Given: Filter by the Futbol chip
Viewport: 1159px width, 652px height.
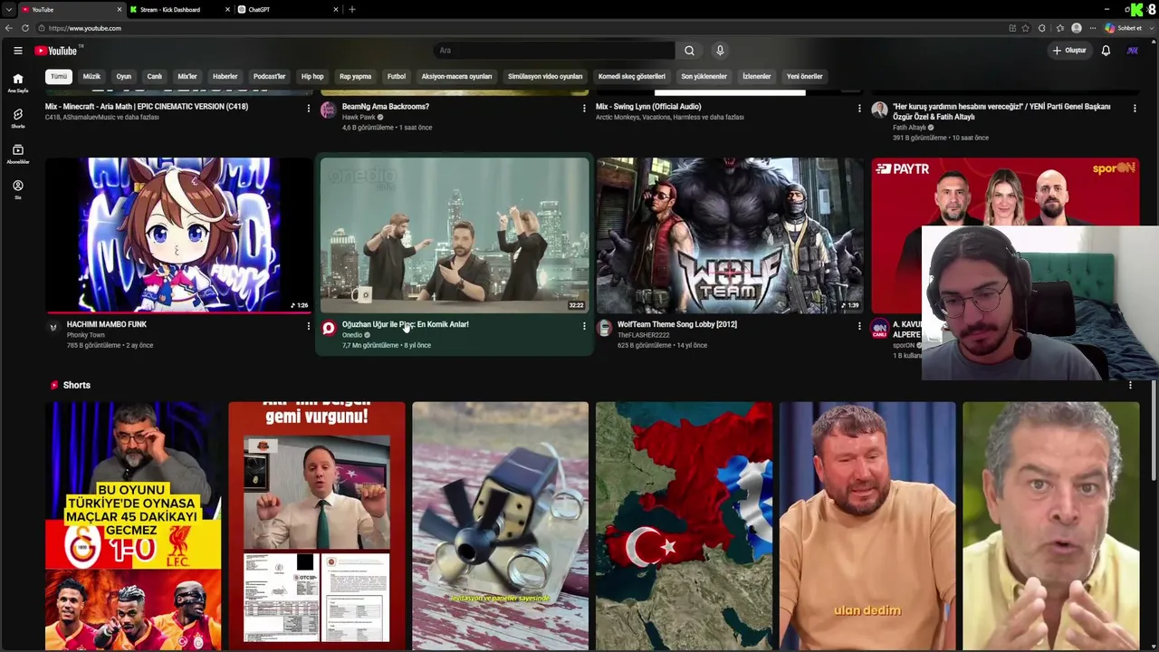Looking at the screenshot, I should pos(397,77).
